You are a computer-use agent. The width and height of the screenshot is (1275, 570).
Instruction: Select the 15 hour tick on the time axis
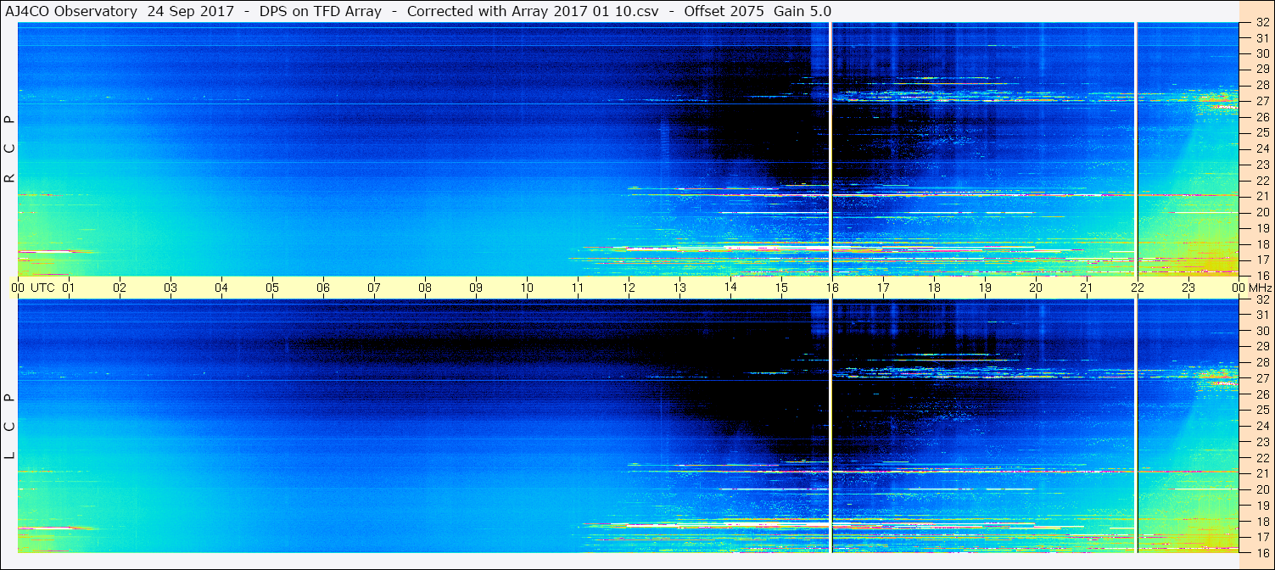781,288
